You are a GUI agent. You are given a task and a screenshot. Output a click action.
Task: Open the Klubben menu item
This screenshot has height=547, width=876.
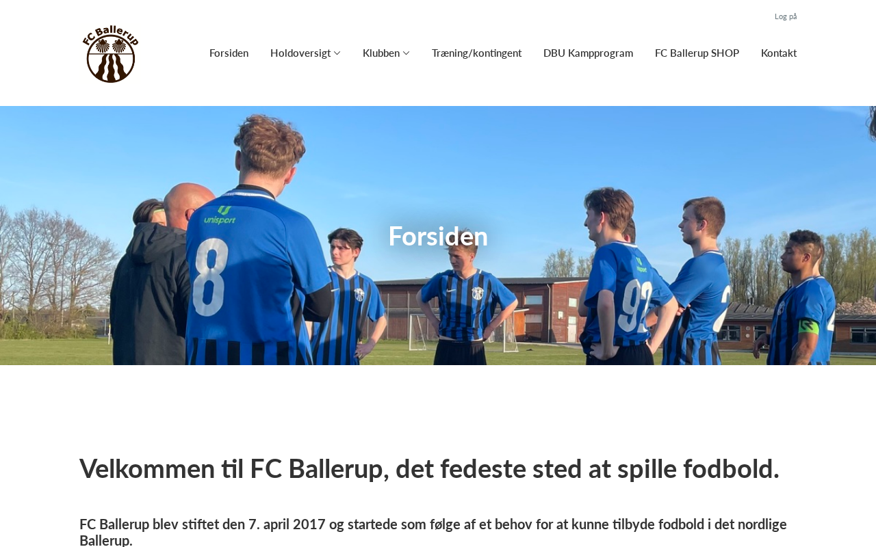381,53
